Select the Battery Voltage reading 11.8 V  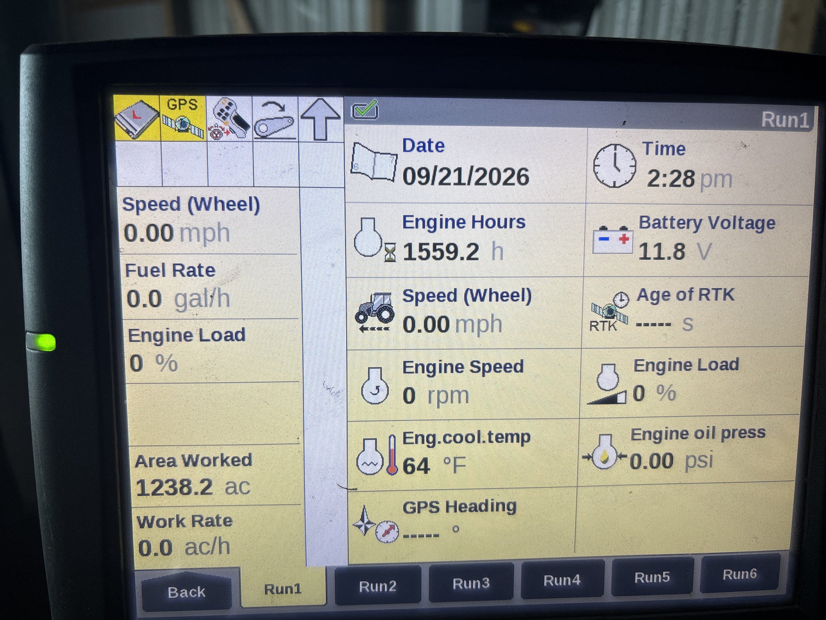tap(675, 251)
